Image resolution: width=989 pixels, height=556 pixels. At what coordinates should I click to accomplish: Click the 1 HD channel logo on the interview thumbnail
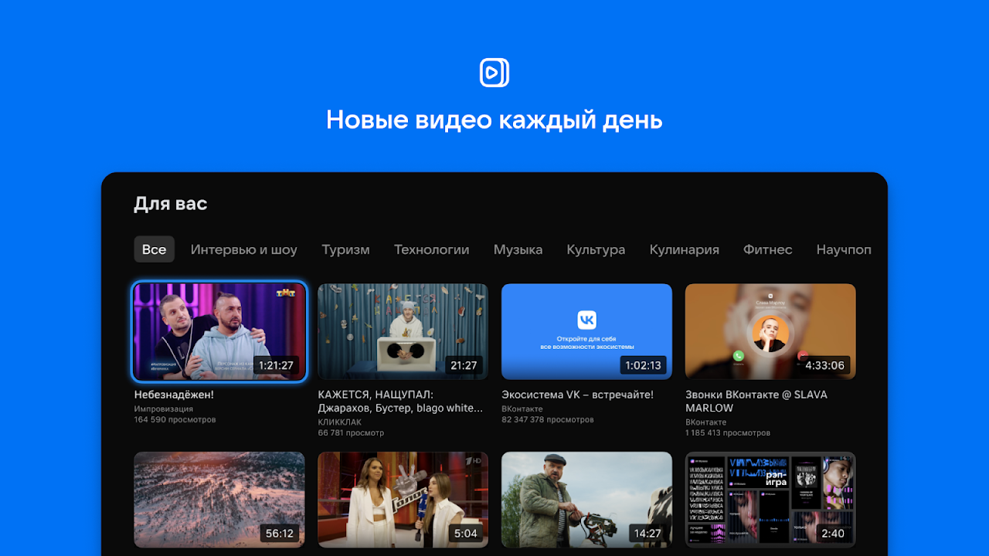coord(474,460)
